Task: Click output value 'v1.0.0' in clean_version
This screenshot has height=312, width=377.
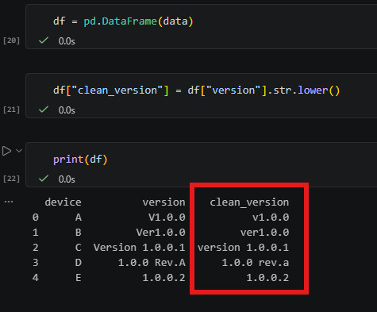Action: [271, 218]
